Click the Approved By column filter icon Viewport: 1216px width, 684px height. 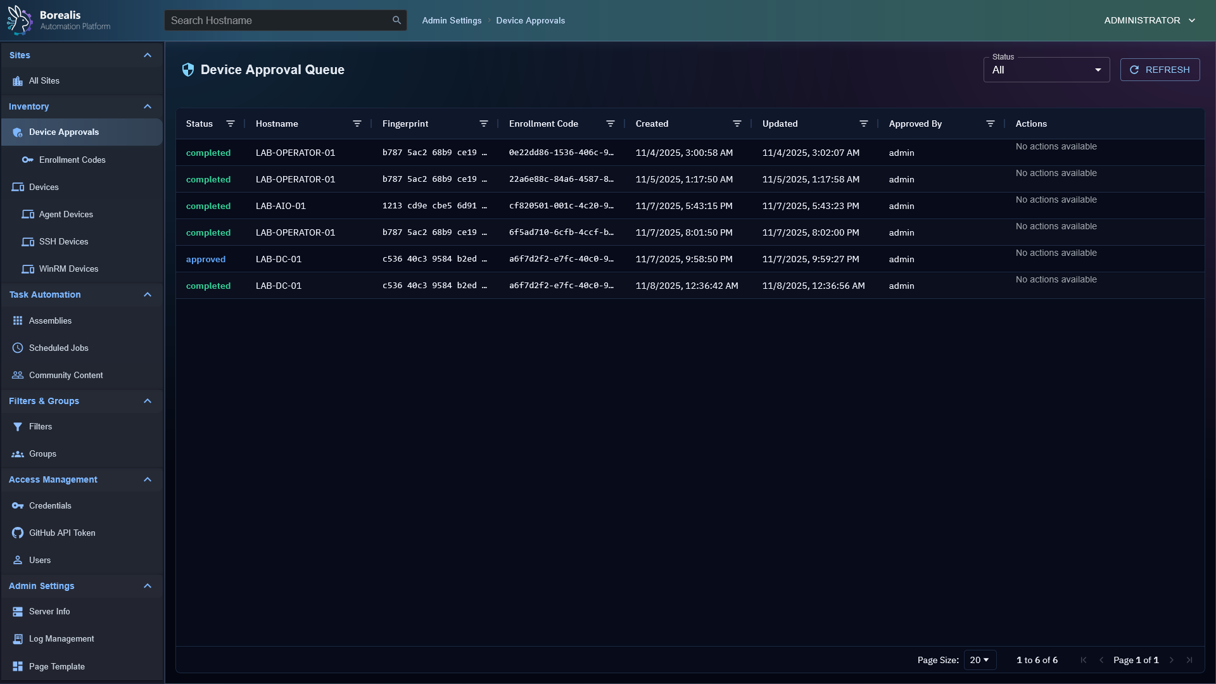[x=991, y=123]
